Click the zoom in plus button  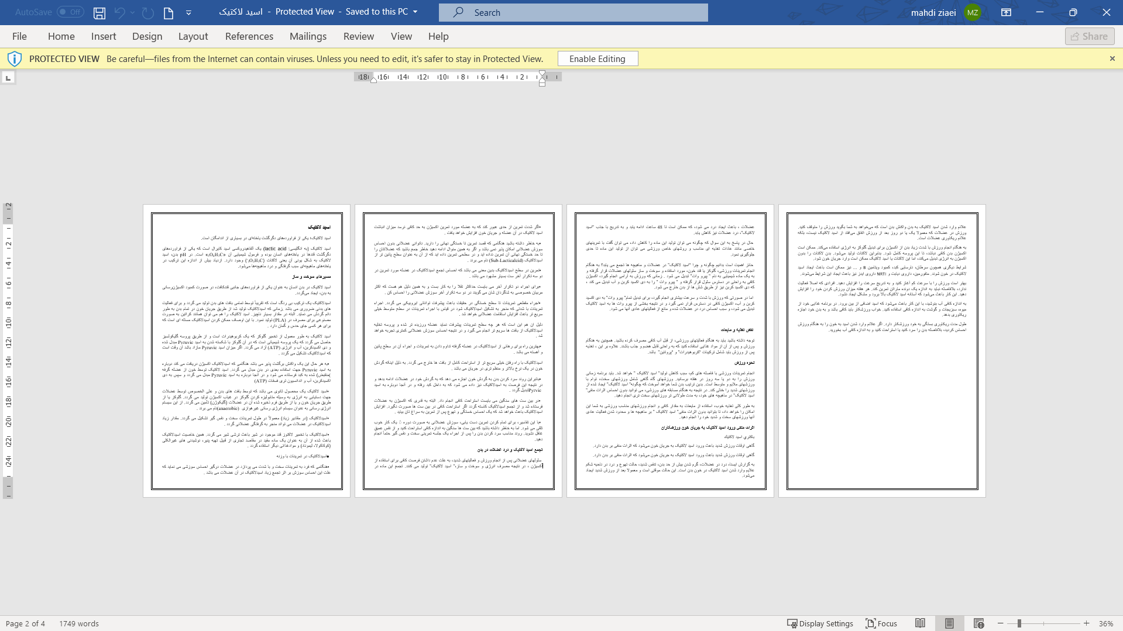coord(1086,623)
